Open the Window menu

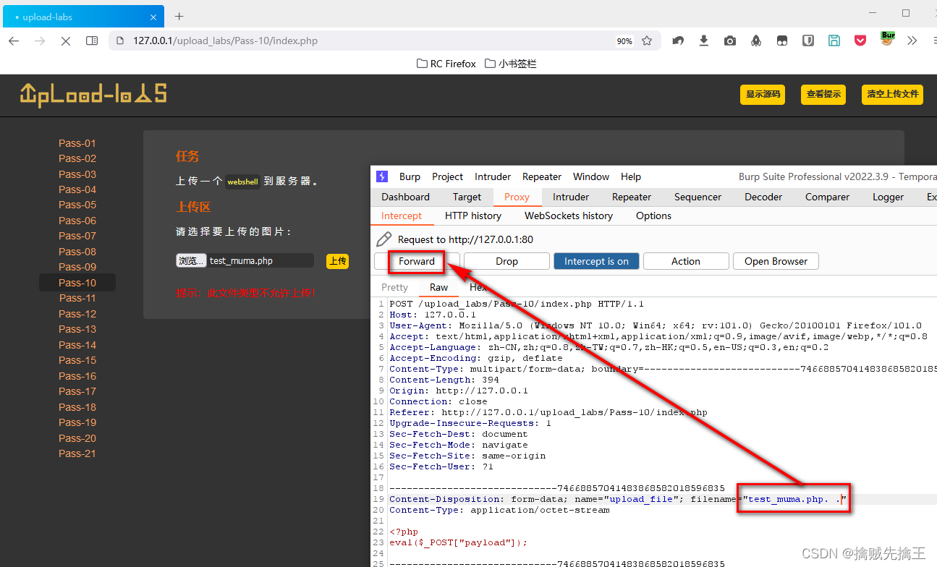click(x=591, y=176)
